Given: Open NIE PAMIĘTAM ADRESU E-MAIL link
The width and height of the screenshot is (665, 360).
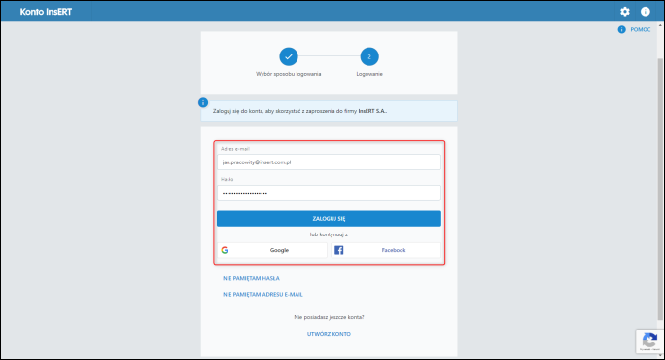Looking at the screenshot, I should [262, 294].
